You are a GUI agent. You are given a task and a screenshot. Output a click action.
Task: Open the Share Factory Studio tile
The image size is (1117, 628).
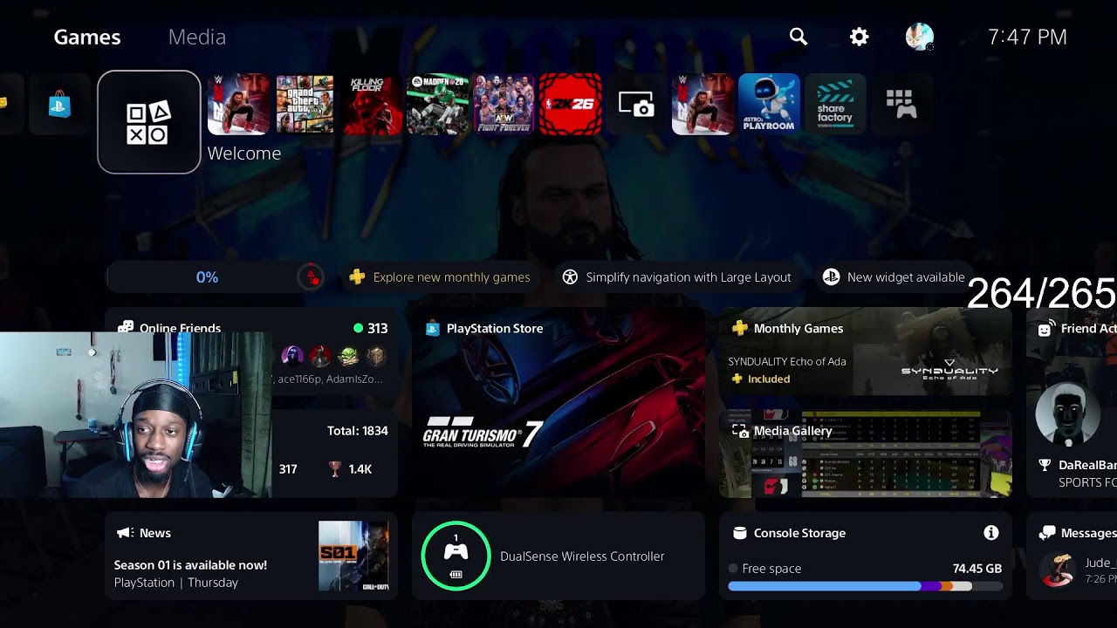(835, 105)
